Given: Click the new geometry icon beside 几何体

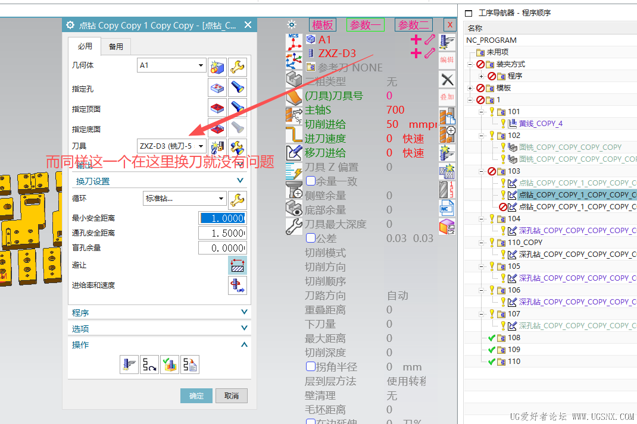Looking at the screenshot, I should (217, 67).
